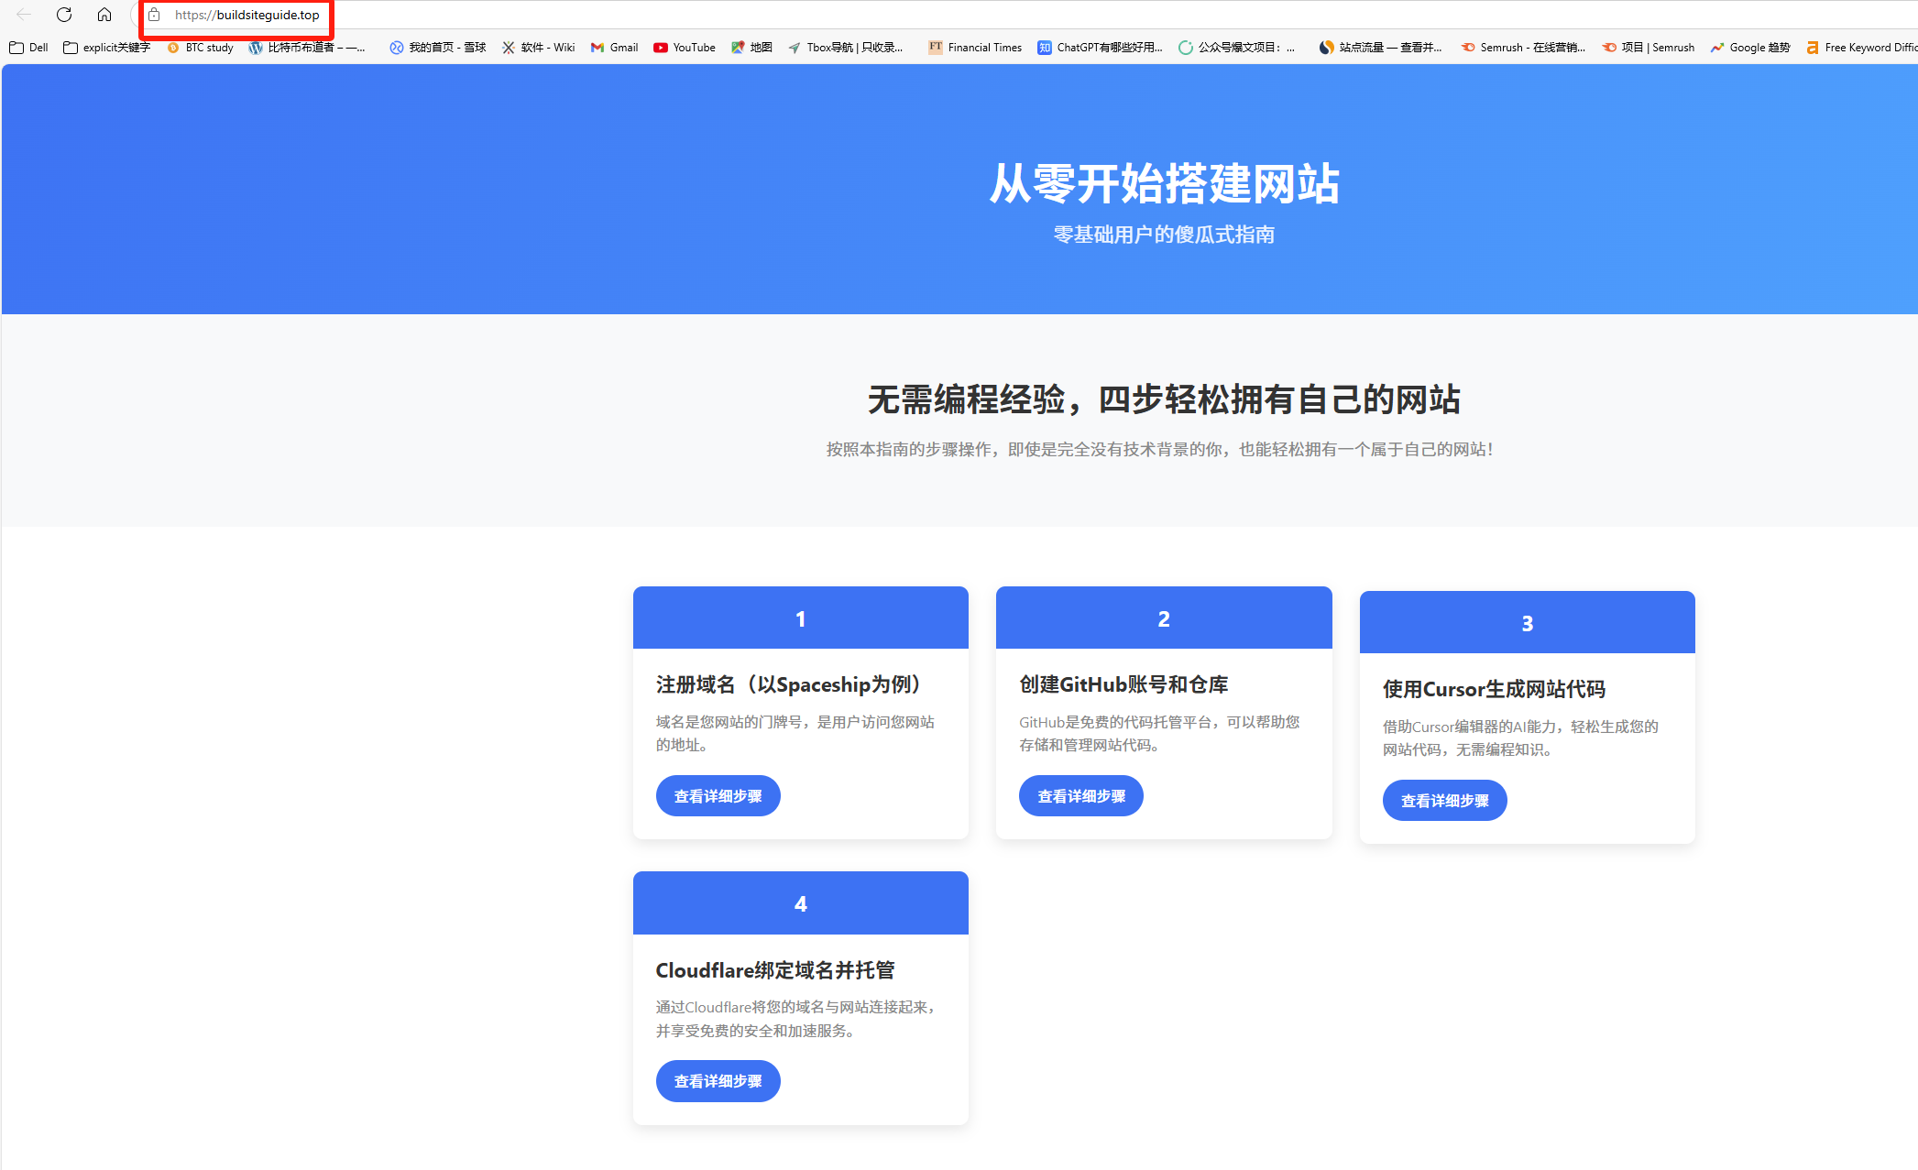Click the address bar URL

click(243, 15)
